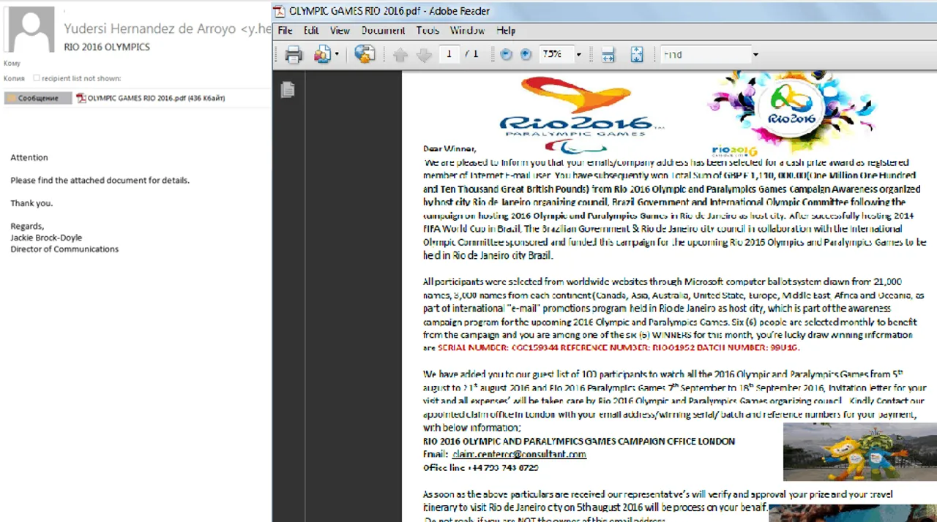Image resolution: width=937 pixels, height=522 pixels.
Task: Toggle the recipient list not shown checkbox
Action: click(x=37, y=78)
